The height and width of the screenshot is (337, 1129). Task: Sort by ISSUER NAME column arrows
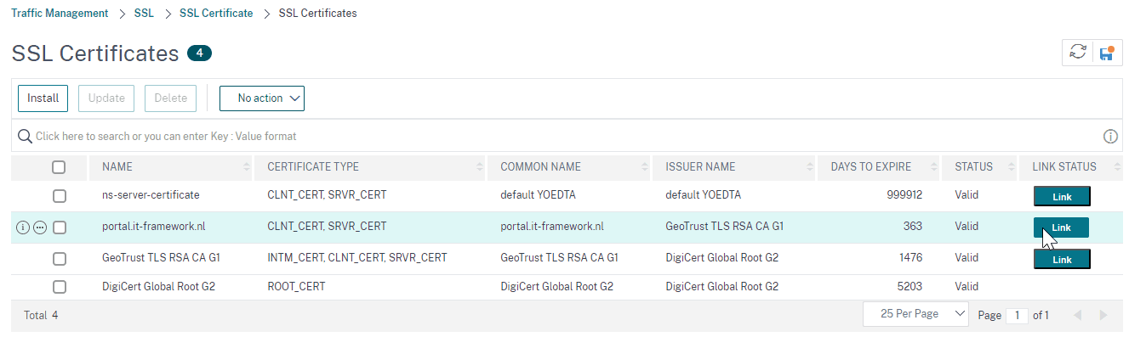click(810, 167)
